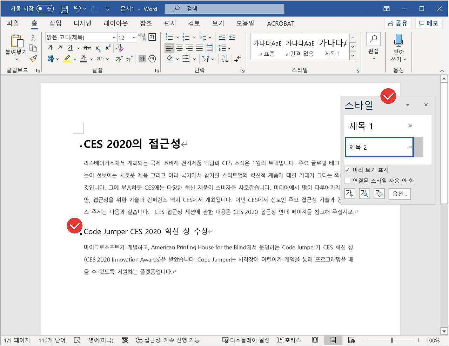Click the Undo arrow icon
Viewport: 449px width, 346px height.
(78, 9)
